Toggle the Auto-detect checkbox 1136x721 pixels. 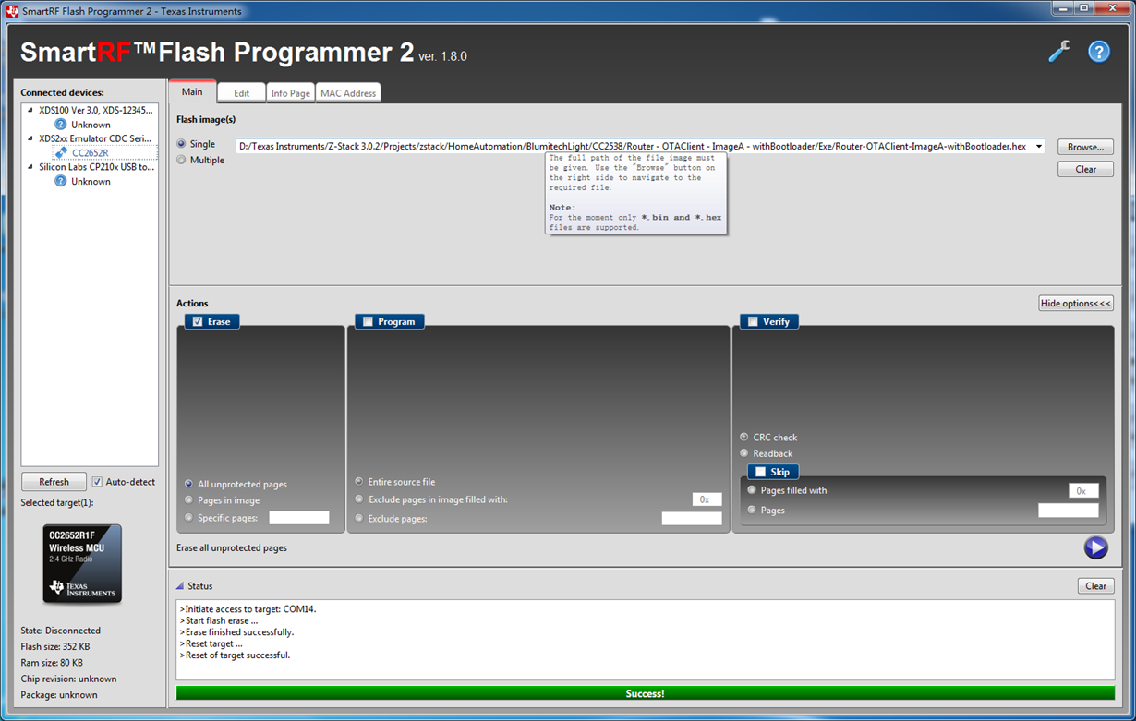pyautogui.click(x=97, y=482)
